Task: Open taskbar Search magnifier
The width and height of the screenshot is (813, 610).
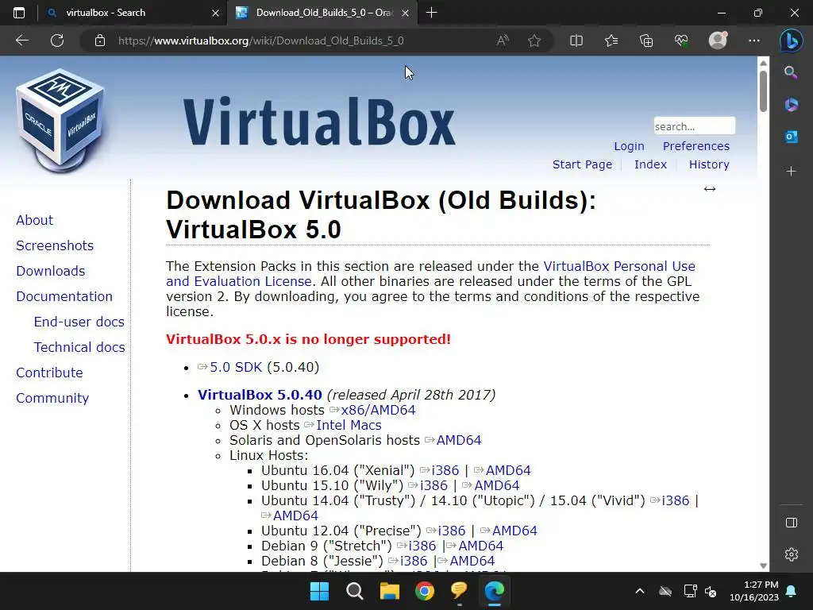Action: pos(355,591)
